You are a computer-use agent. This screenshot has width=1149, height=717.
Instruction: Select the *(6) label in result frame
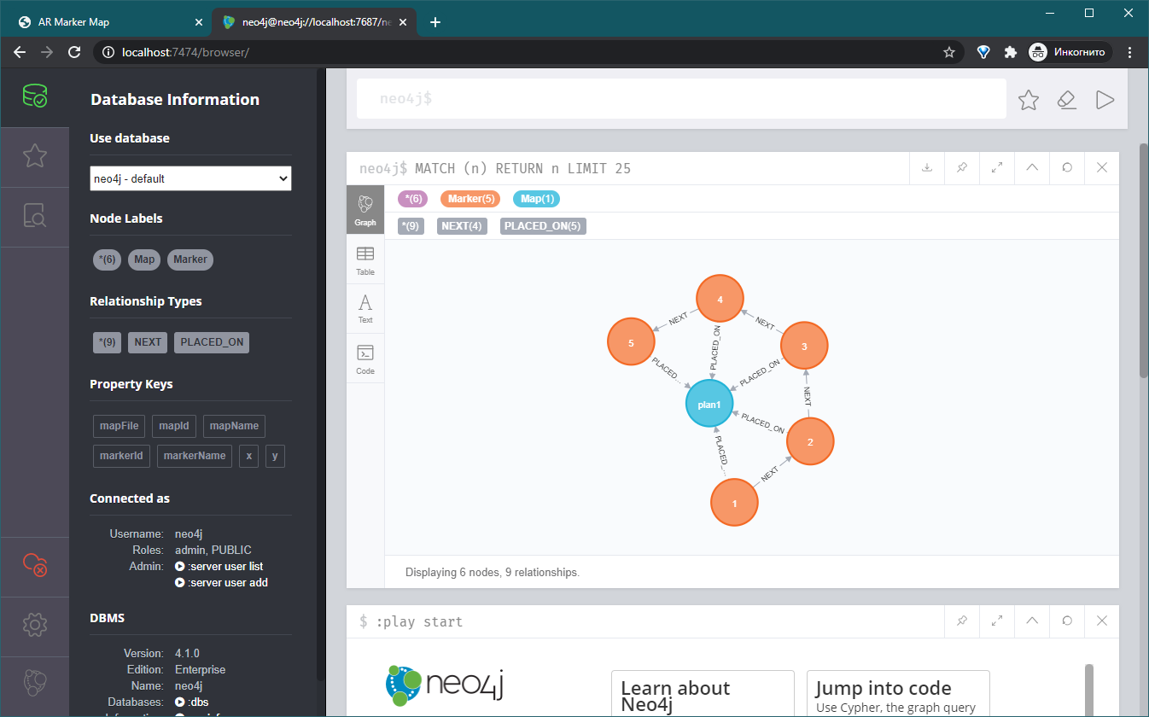point(413,199)
